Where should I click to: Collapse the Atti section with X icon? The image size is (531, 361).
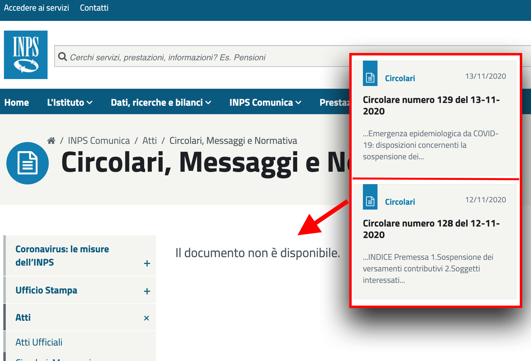(x=147, y=318)
